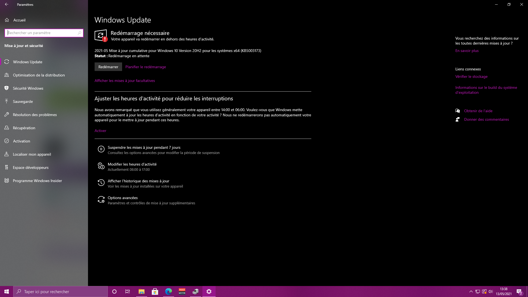Click the Localiser mon appareil icon
This screenshot has width=528, height=297.
pyautogui.click(x=7, y=154)
